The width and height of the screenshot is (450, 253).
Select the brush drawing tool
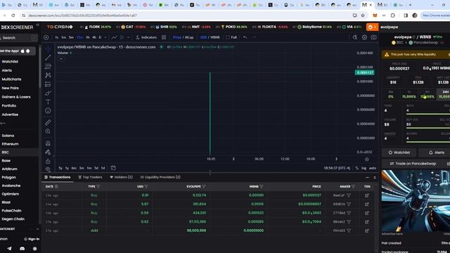coord(48,93)
